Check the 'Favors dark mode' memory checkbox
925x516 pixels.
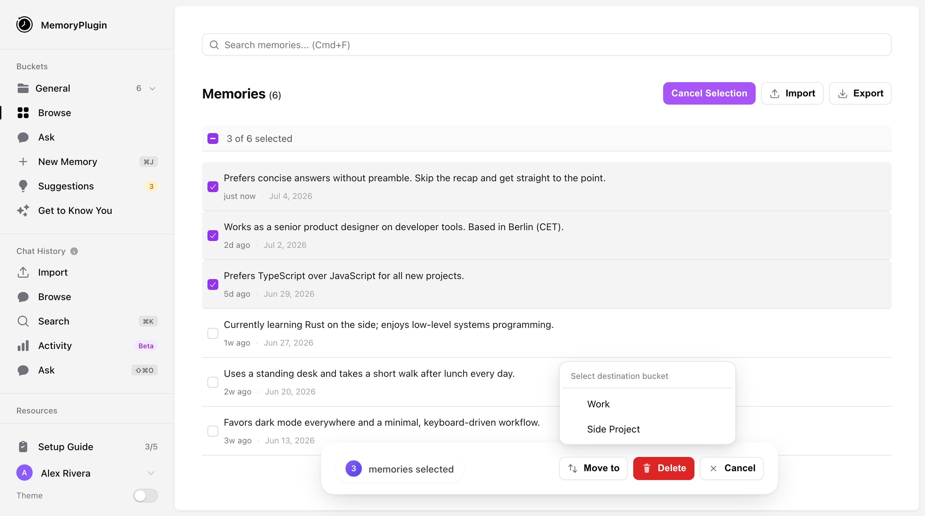(x=213, y=431)
